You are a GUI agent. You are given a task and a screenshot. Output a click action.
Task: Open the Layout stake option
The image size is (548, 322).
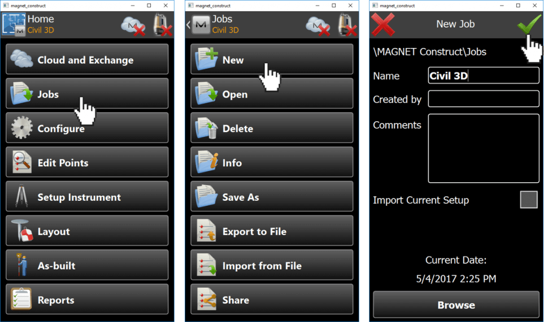87,231
